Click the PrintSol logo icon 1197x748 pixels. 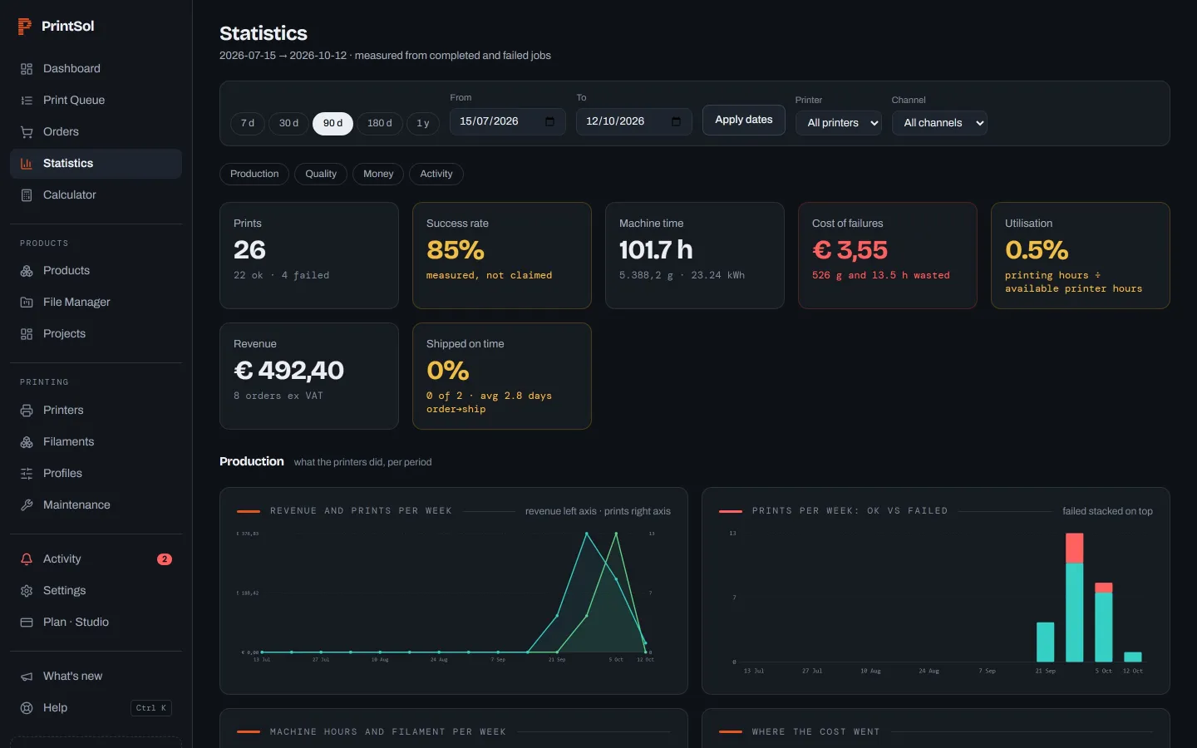coord(25,27)
